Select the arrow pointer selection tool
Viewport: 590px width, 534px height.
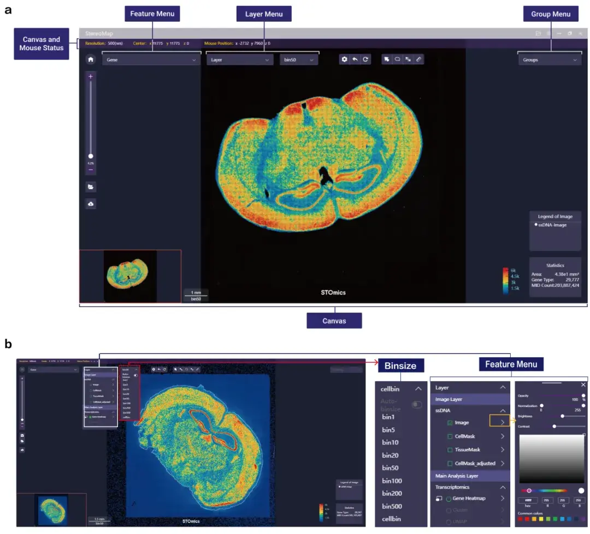tap(386, 59)
